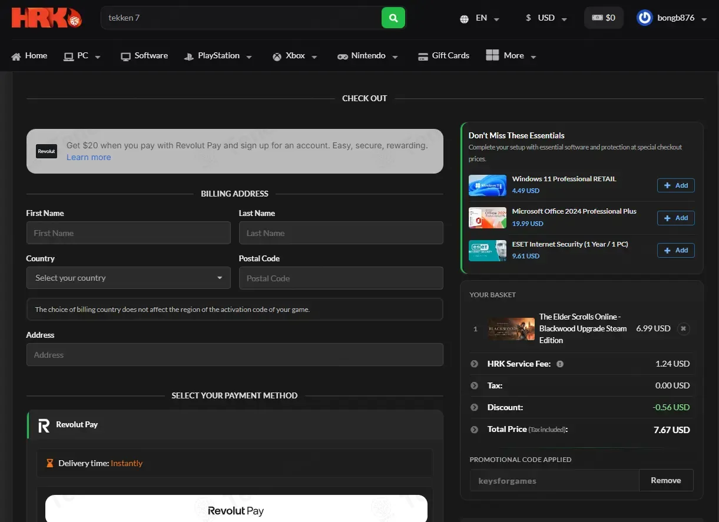Open the Software menu item

pos(144,56)
